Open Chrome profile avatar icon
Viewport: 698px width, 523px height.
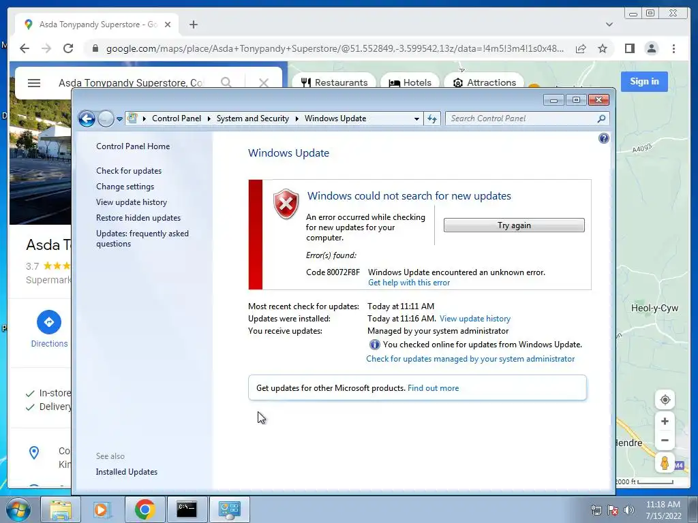[651, 48]
